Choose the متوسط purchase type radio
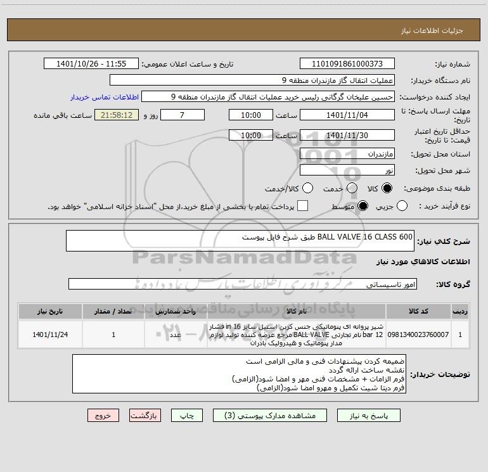The image size is (488, 472). pyautogui.click(x=363, y=206)
